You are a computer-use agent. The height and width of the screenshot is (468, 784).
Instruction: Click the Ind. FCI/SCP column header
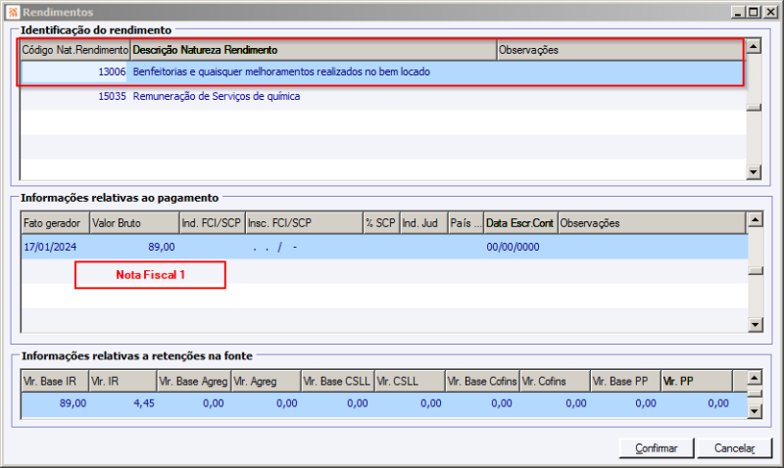(212, 223)
